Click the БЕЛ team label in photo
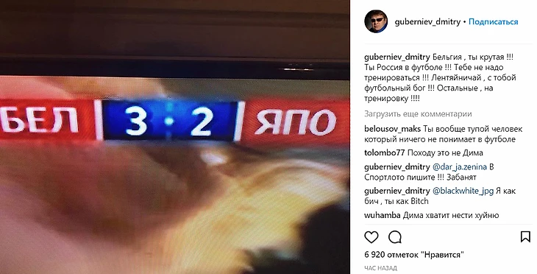537x274 pixels. coord(39,120)
